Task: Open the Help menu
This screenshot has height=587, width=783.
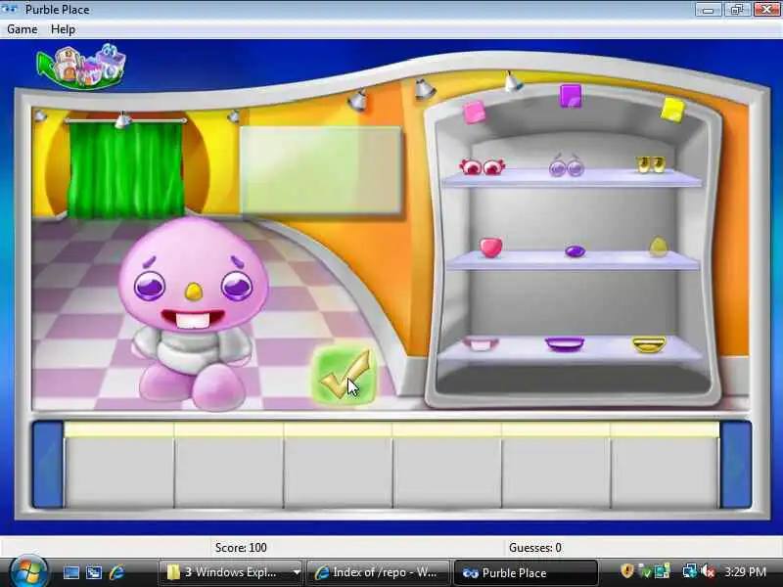Action: pos(63,29)
